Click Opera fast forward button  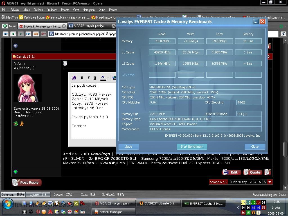click(x=28, y=34)
